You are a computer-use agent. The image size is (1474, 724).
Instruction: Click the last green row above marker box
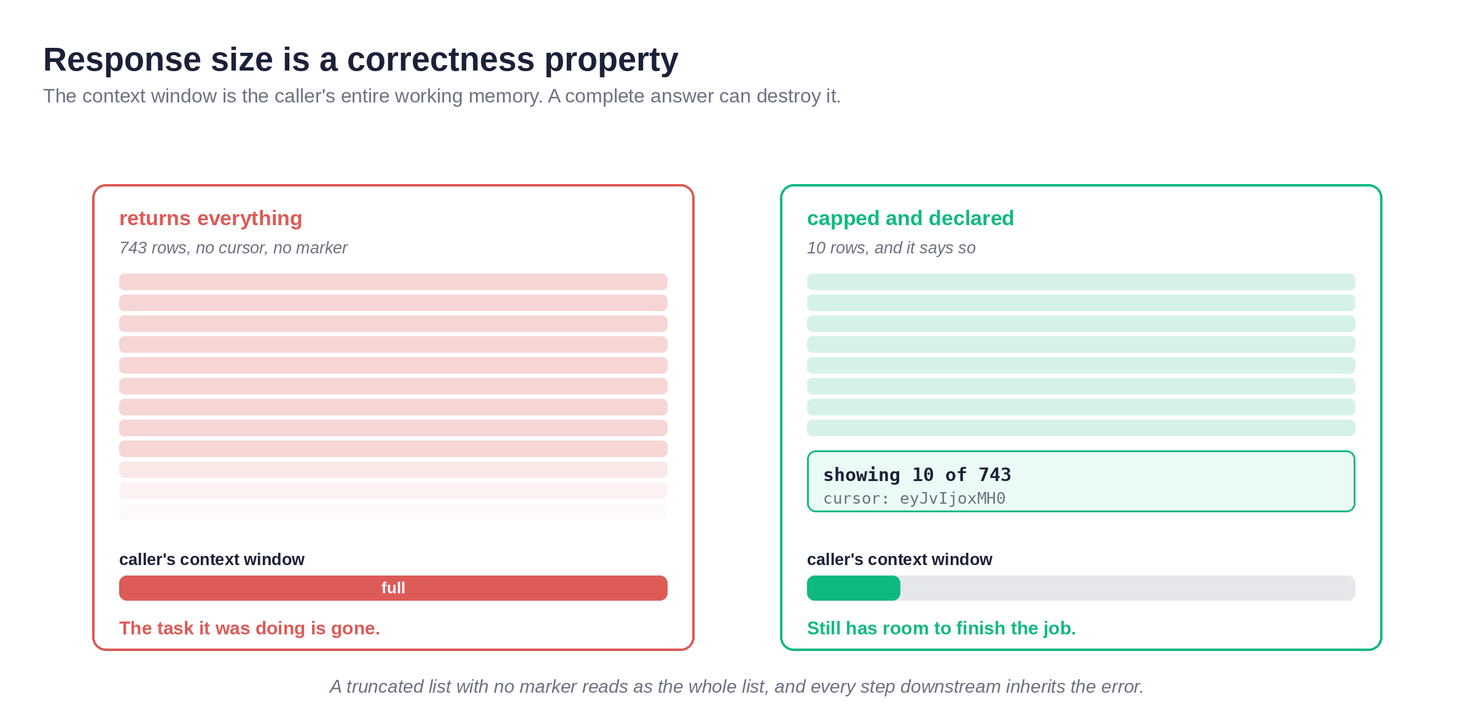click(x=1081, y=428)
